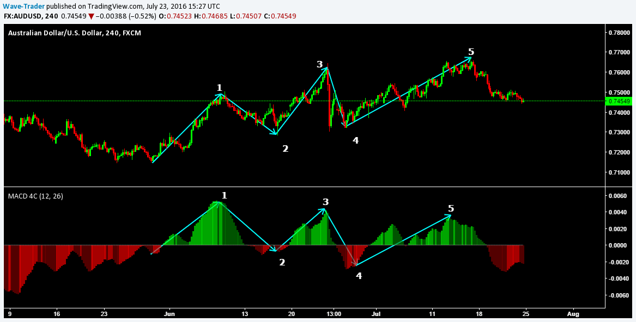Click the 18 date label on time axis
This screenshot has height=322, width=636.
point(479,314)
